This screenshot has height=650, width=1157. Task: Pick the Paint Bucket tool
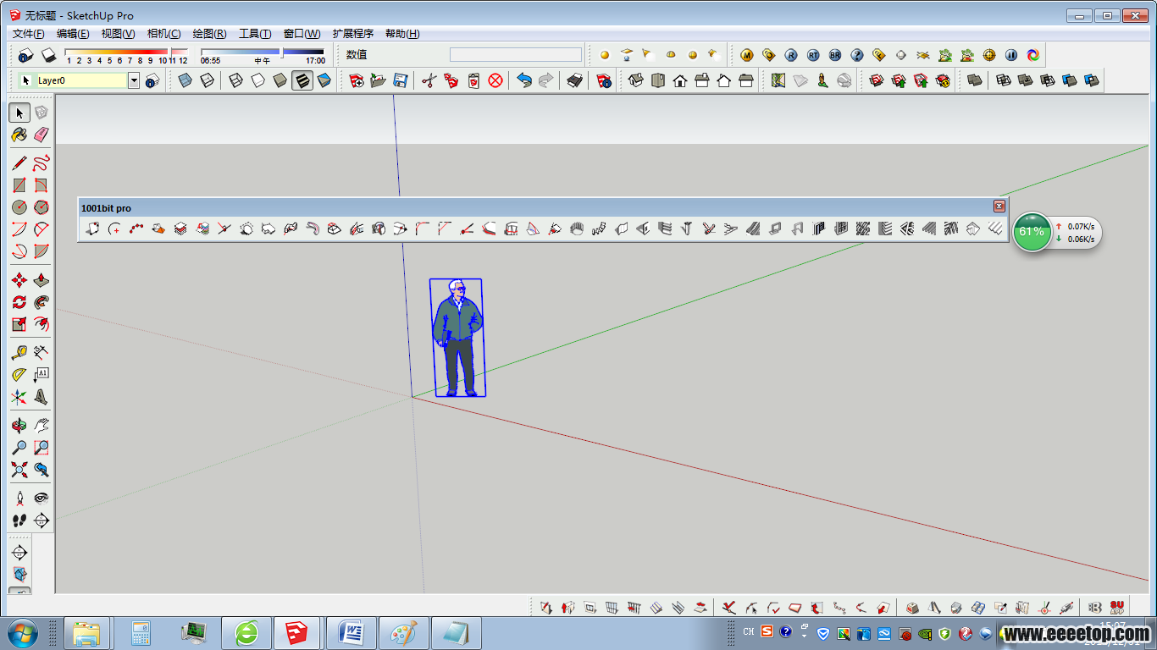pyautogui.click(x=19, y=135)
